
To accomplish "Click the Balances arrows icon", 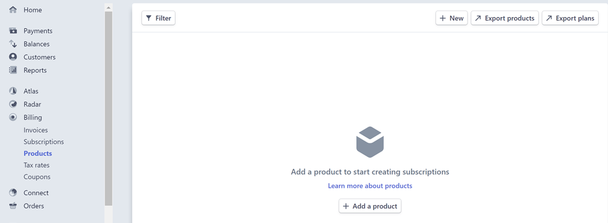I will [13, 44].
